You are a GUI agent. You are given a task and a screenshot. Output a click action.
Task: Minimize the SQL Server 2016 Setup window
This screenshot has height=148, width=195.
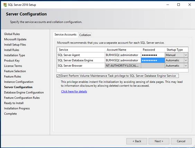[x=168, y=5]
